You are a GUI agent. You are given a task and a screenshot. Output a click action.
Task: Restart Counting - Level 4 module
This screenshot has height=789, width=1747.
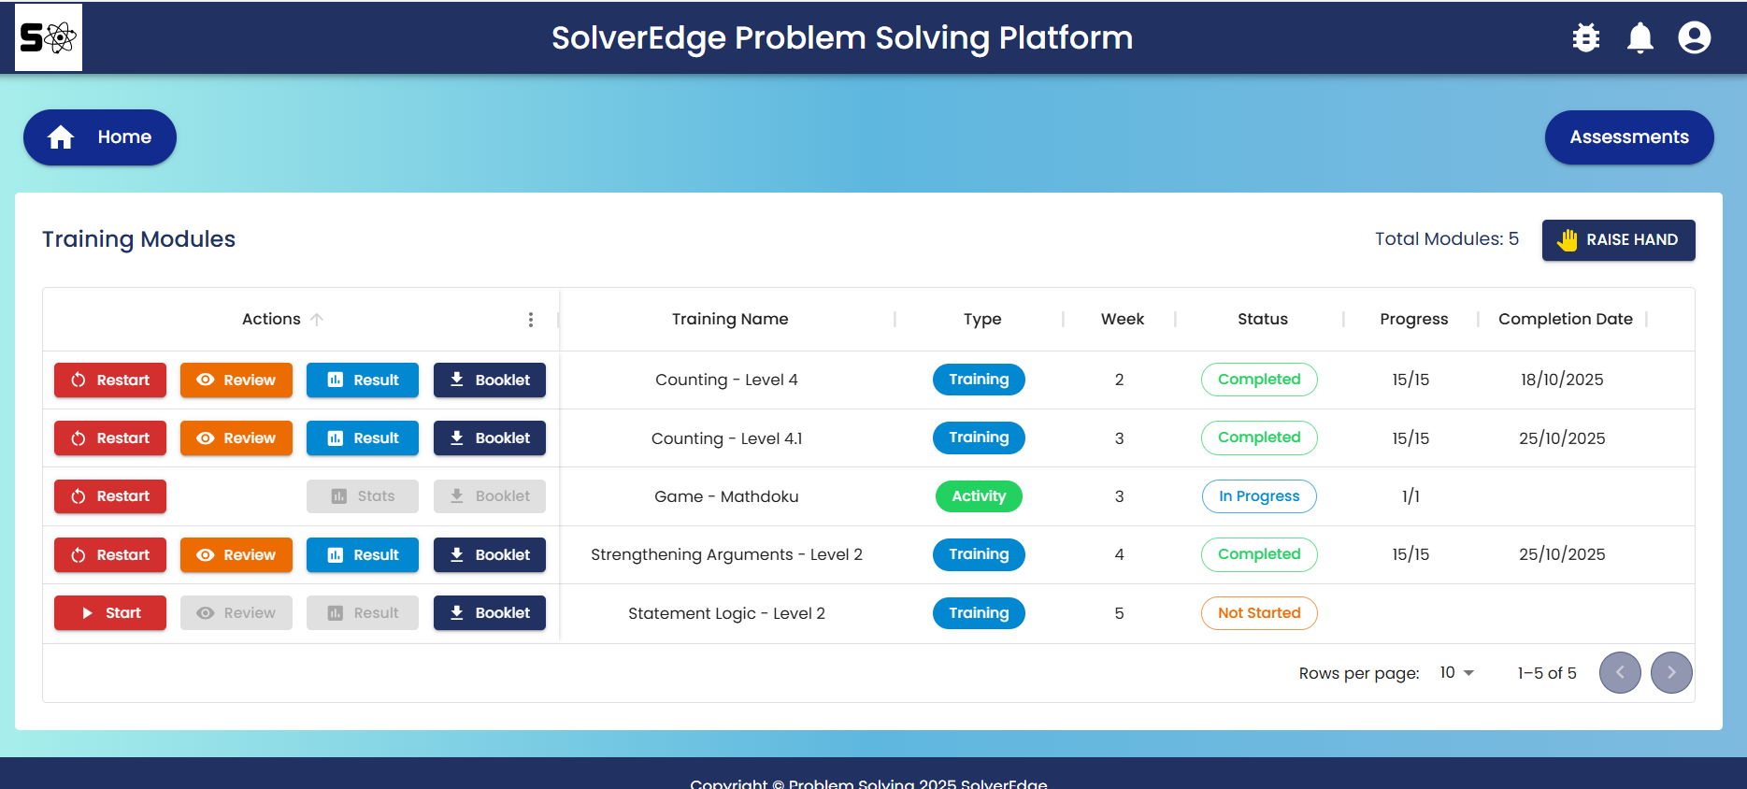110,380
